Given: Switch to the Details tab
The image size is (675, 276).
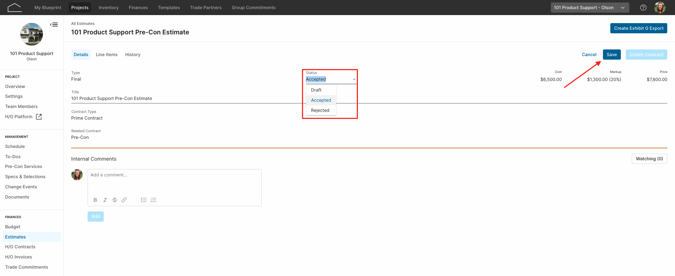Looking at the screenshot, I should (81, 55).
